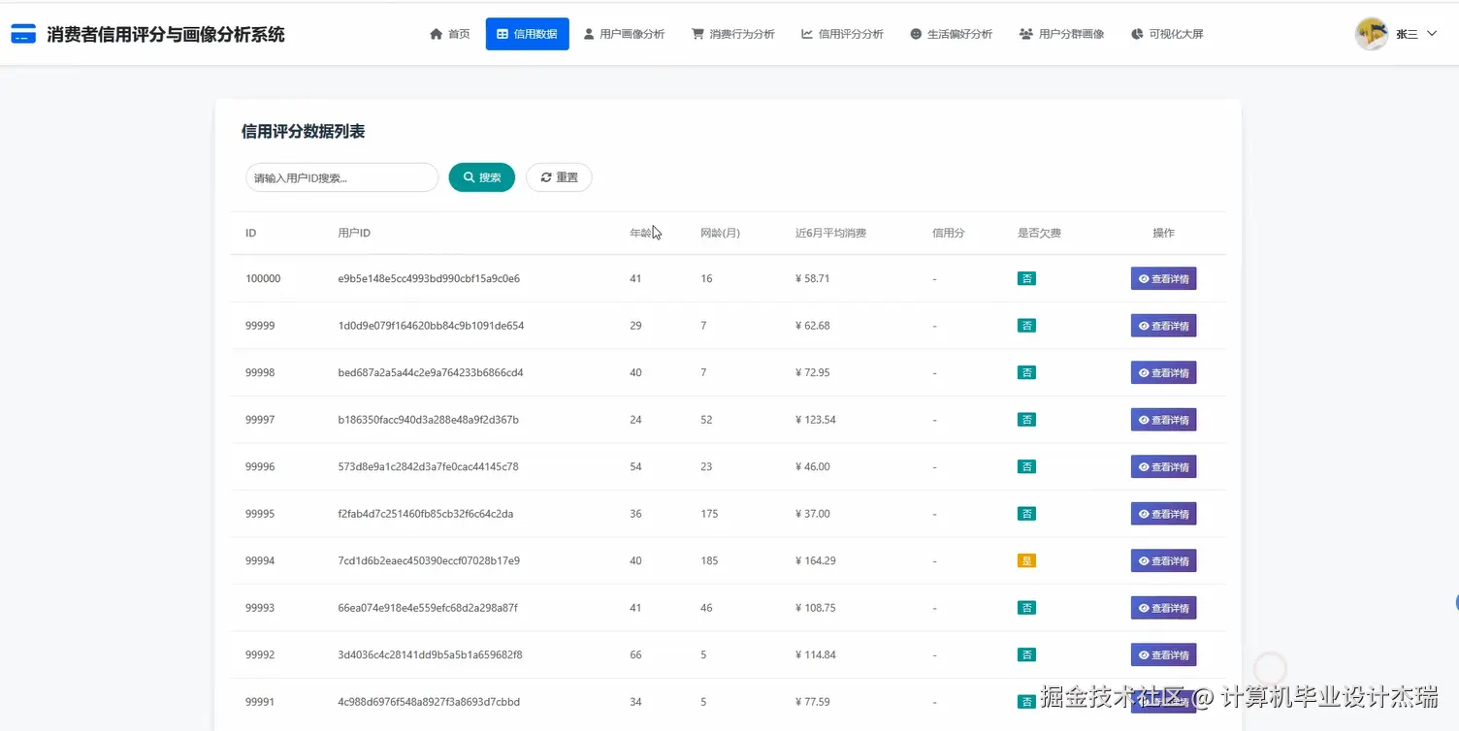Open 查看详情 for row 99998

(x=1163, y=373)
